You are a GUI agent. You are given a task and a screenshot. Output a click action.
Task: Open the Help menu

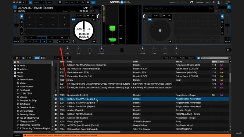point(208,2)
